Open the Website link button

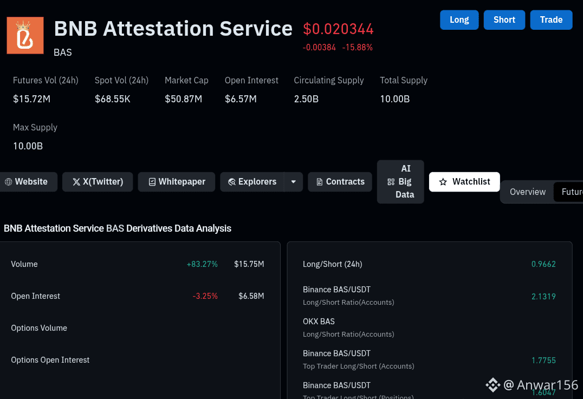tap(29, 182)
